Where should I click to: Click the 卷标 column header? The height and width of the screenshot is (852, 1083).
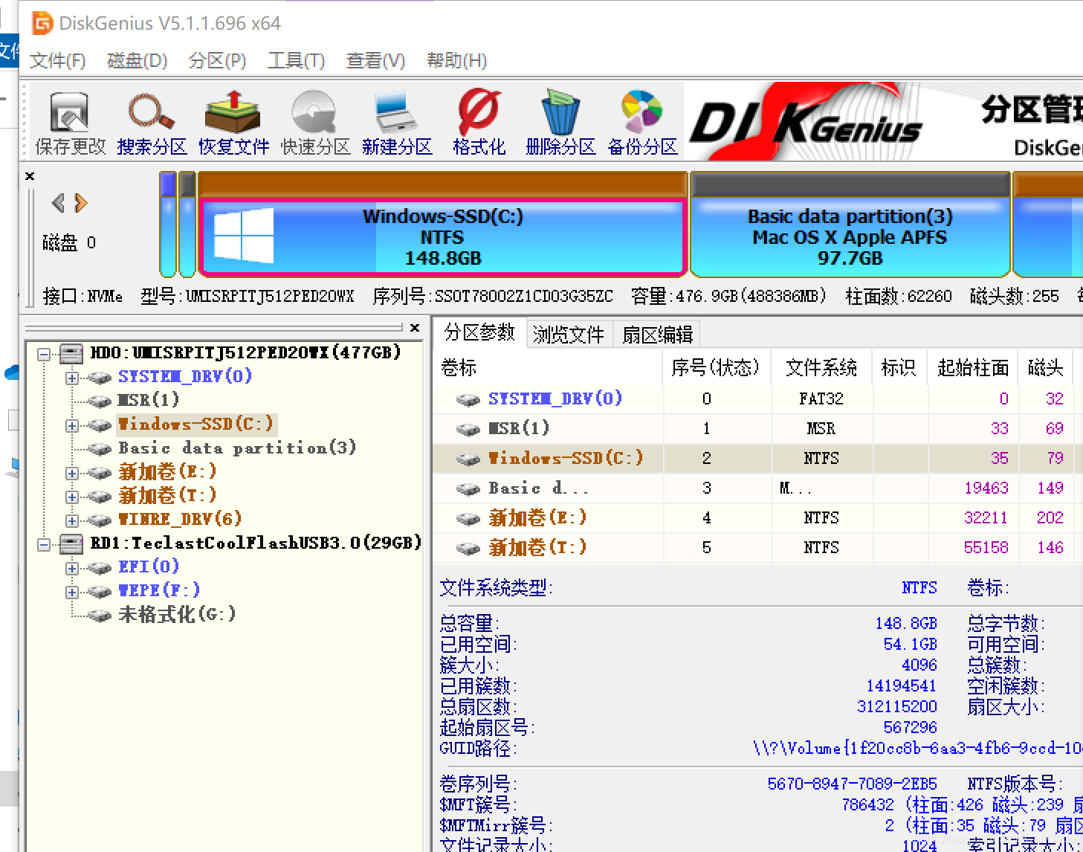click(548, 368)
